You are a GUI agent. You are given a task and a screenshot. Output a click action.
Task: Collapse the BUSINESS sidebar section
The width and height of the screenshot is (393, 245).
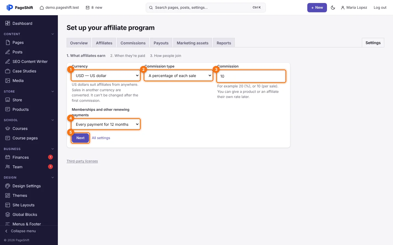coord(53,149)
